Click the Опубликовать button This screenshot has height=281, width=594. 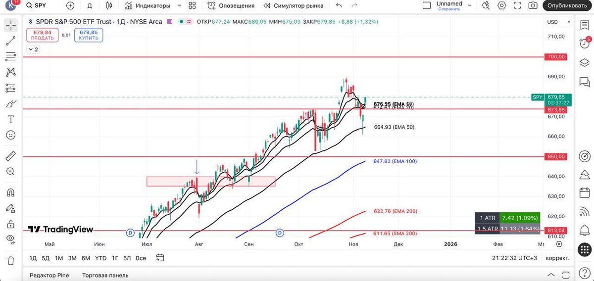pyautogui.click(x=567, y=5)
